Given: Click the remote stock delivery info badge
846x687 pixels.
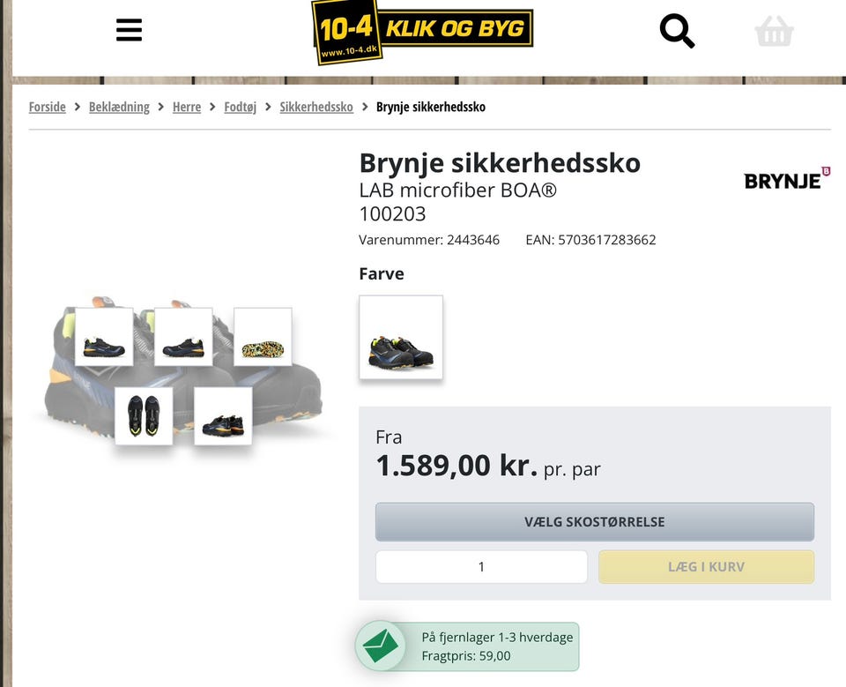Looking at the screenshot, I should [x=497, y=646].
